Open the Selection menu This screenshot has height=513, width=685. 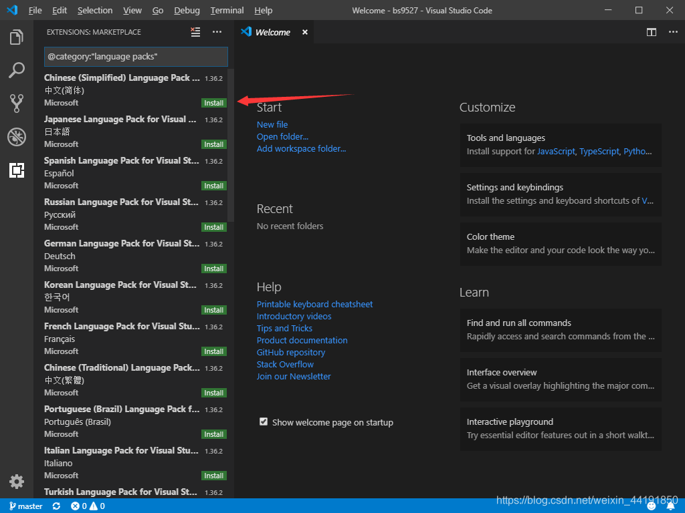[x=95, y=11]
